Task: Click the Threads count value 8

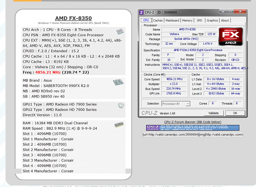Action: click(237, 103)
